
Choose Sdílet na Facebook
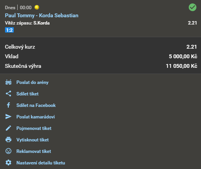[36, 105]
